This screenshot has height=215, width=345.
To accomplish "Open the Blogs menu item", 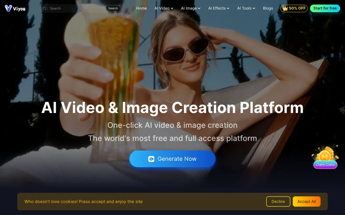I will (268, 8).
